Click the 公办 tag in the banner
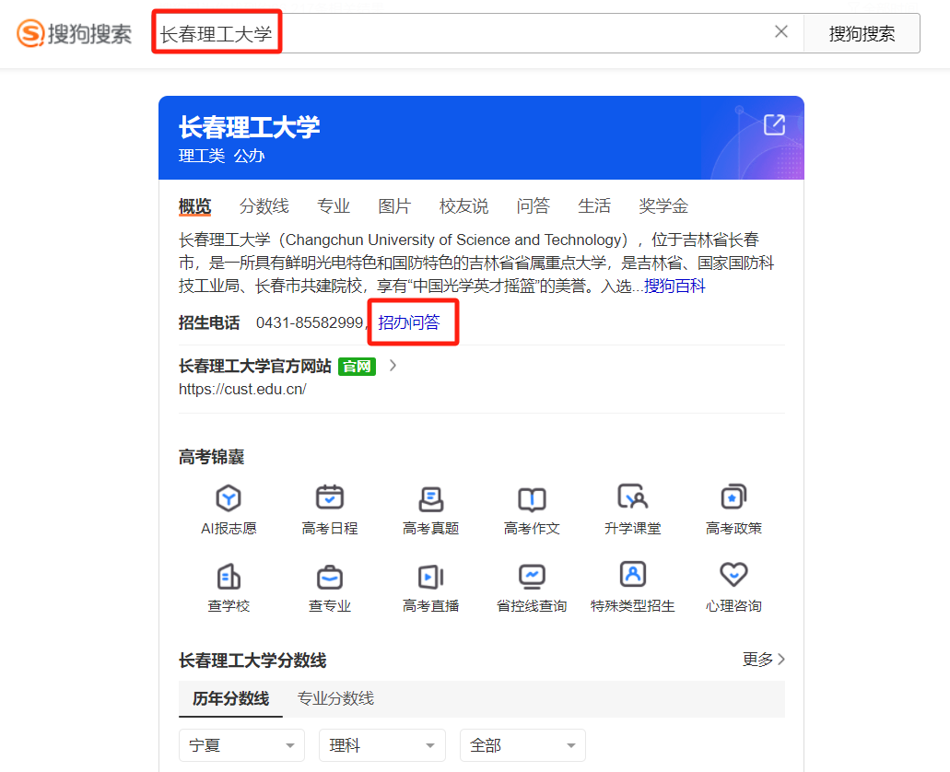The width and height of the screenshot is (950, 772). coord(250,157)
